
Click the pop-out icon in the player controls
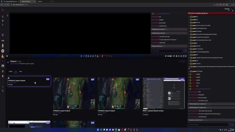(181, 56)
